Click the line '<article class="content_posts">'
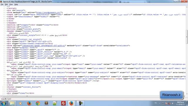The image size is (188, 106). coord(23,29)
